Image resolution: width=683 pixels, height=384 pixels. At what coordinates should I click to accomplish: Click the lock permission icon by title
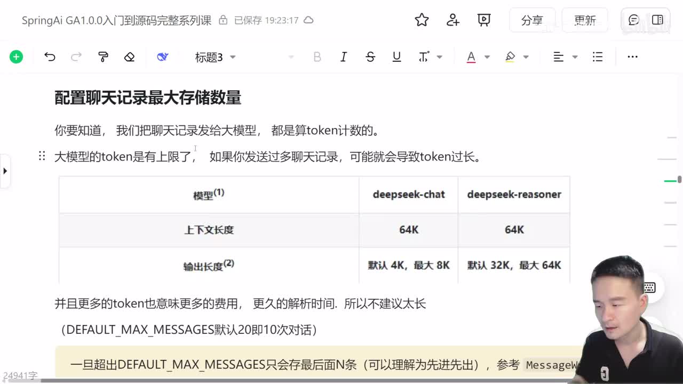coord(224,20)
